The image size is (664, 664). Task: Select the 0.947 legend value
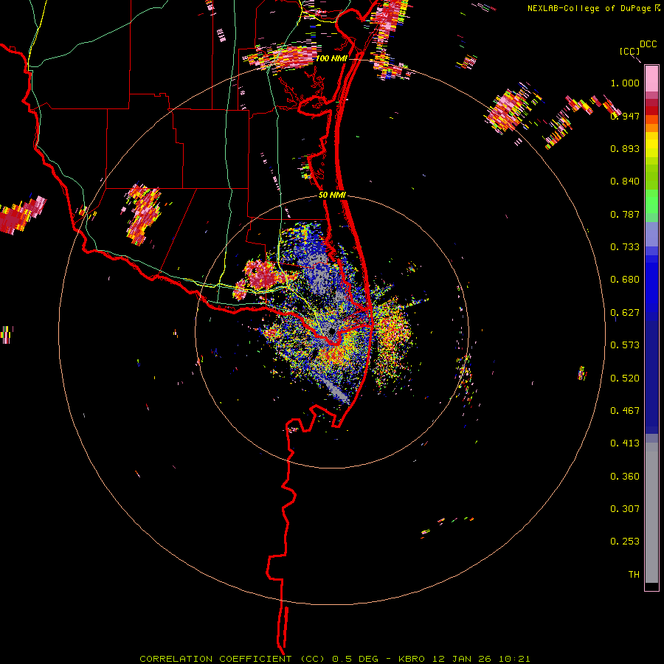[625, 116]
